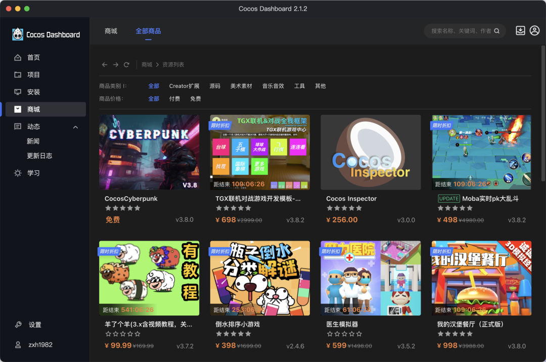This screenshot has width=546, height=362.
Task: Open the Cocos Inspector coconut thumbnail
Action: click(x=371, y=152)
